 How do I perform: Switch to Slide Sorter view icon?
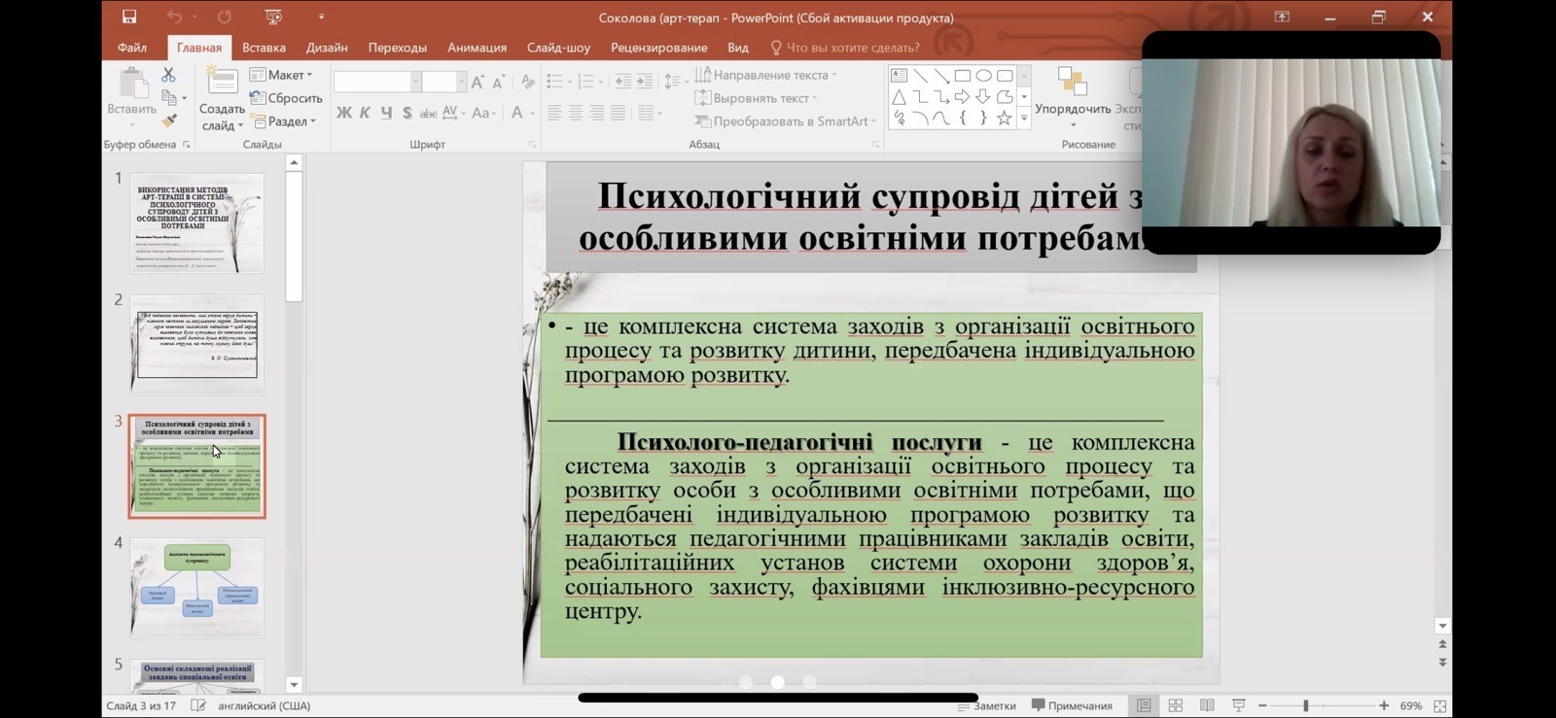(1175, 705)
